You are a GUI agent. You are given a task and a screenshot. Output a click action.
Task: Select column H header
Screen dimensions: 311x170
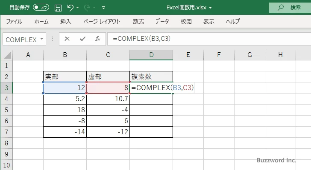coord(280,55)
